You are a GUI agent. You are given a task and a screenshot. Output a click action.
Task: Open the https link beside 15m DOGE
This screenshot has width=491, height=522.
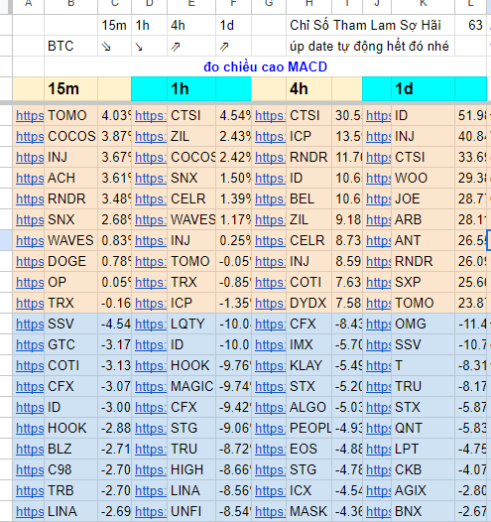coord(30,261)
